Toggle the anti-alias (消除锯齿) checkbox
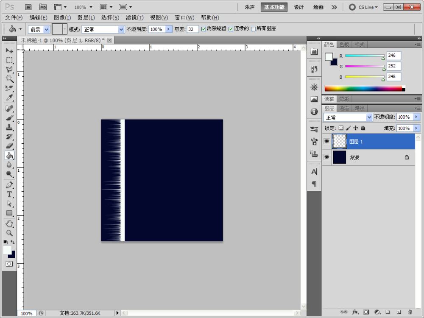This screenshot has width=424, height=318. tap(204, 29)
